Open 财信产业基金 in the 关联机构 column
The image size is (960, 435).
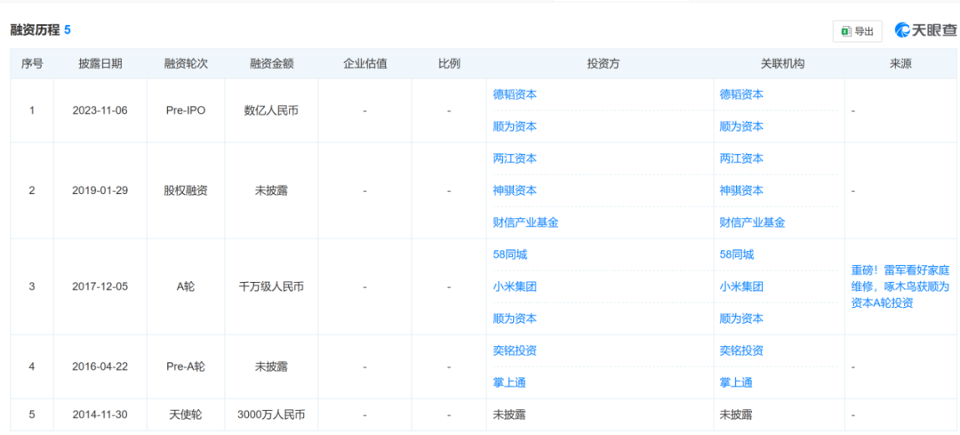point(753,223)
